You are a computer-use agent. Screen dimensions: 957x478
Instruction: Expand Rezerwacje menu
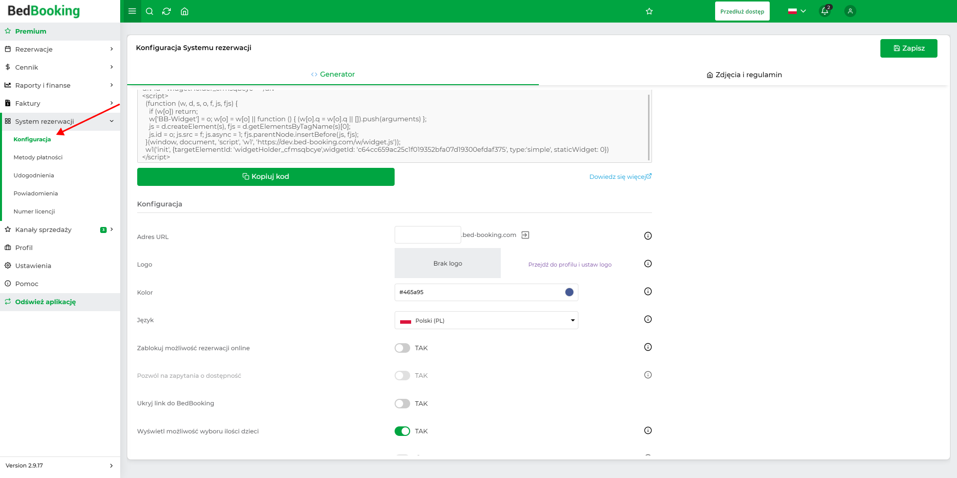click(60, 49)
